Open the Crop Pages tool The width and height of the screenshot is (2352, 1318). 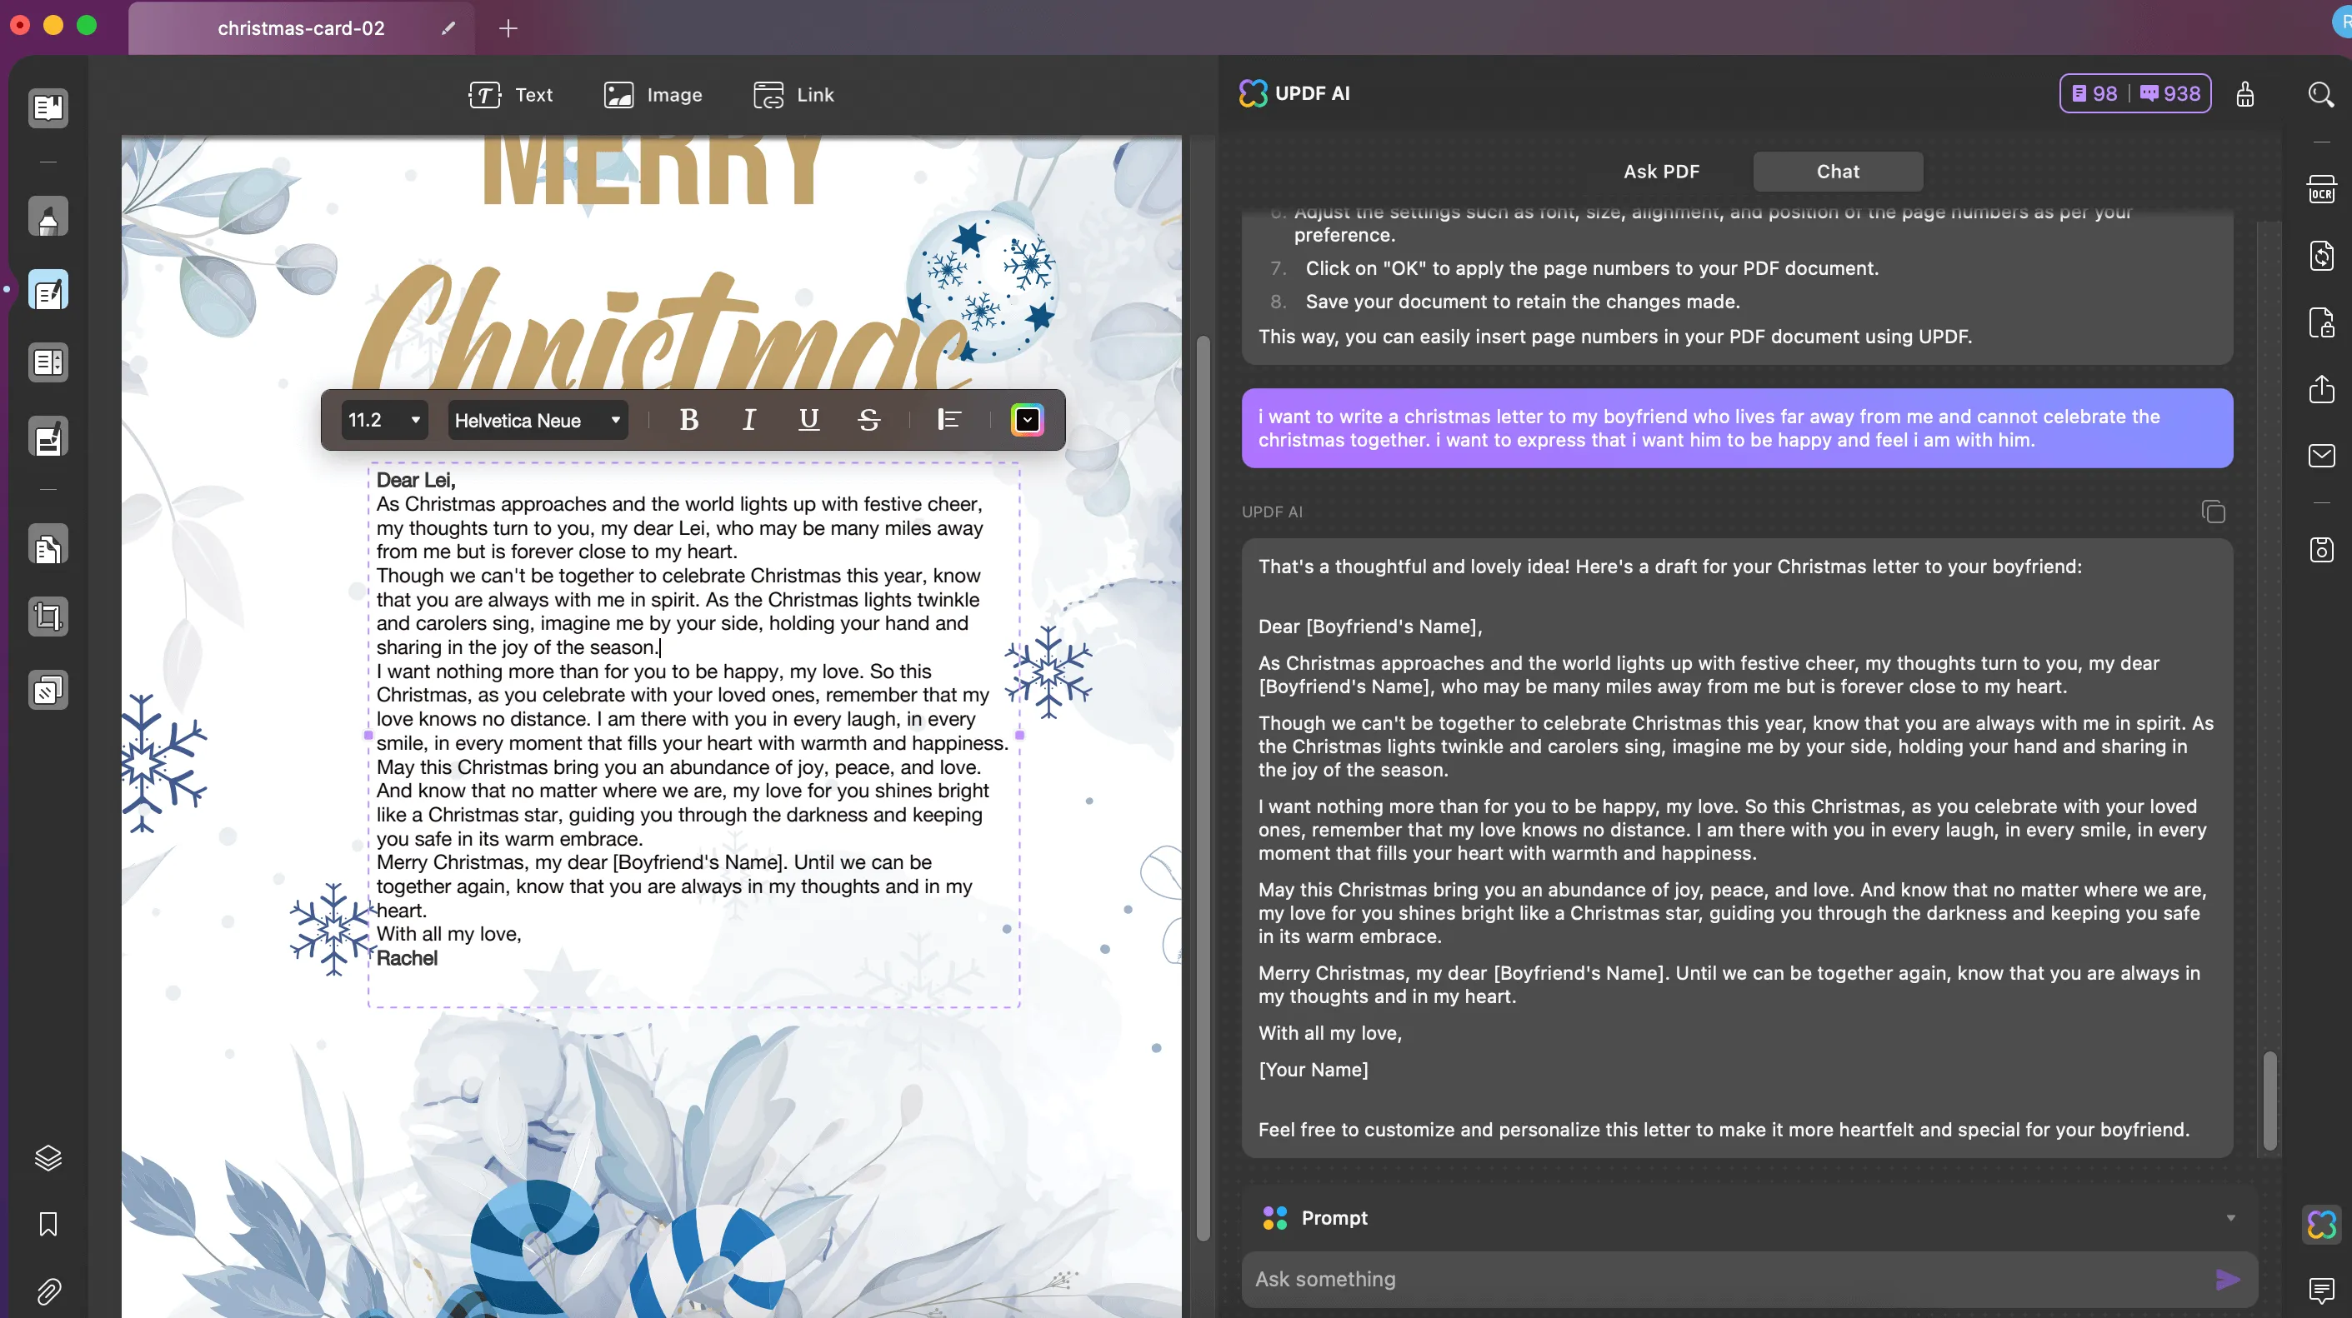[48, 617]
